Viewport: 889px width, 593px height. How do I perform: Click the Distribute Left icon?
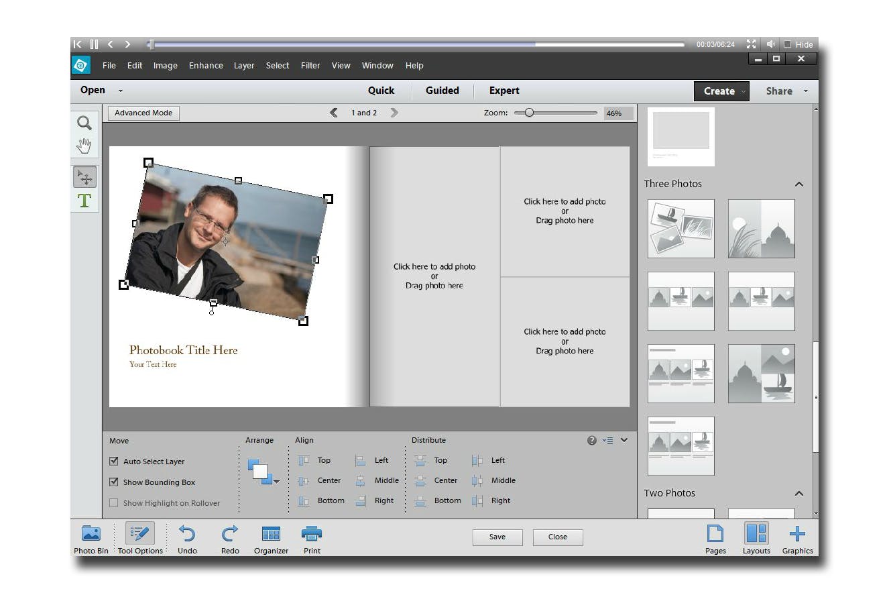[x=477, y=460]
